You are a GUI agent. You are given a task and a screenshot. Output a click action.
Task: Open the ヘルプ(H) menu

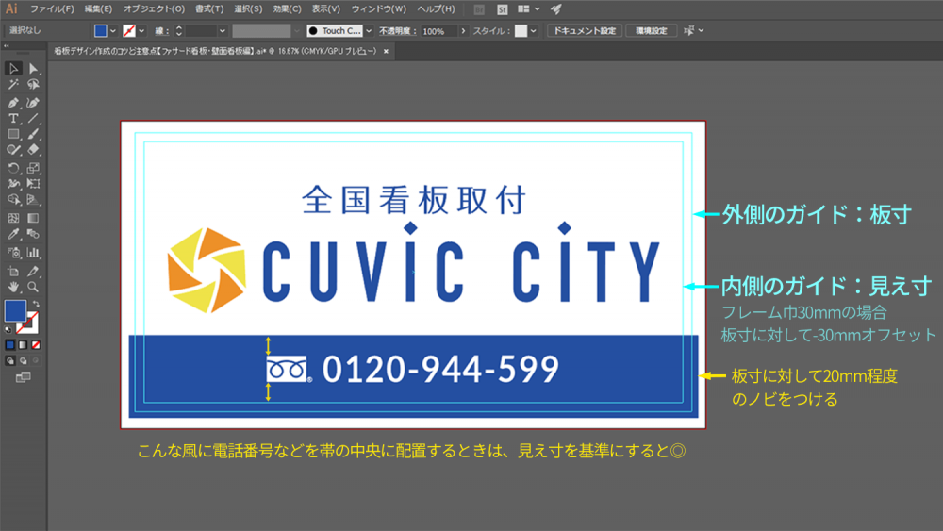coord(436,9)
